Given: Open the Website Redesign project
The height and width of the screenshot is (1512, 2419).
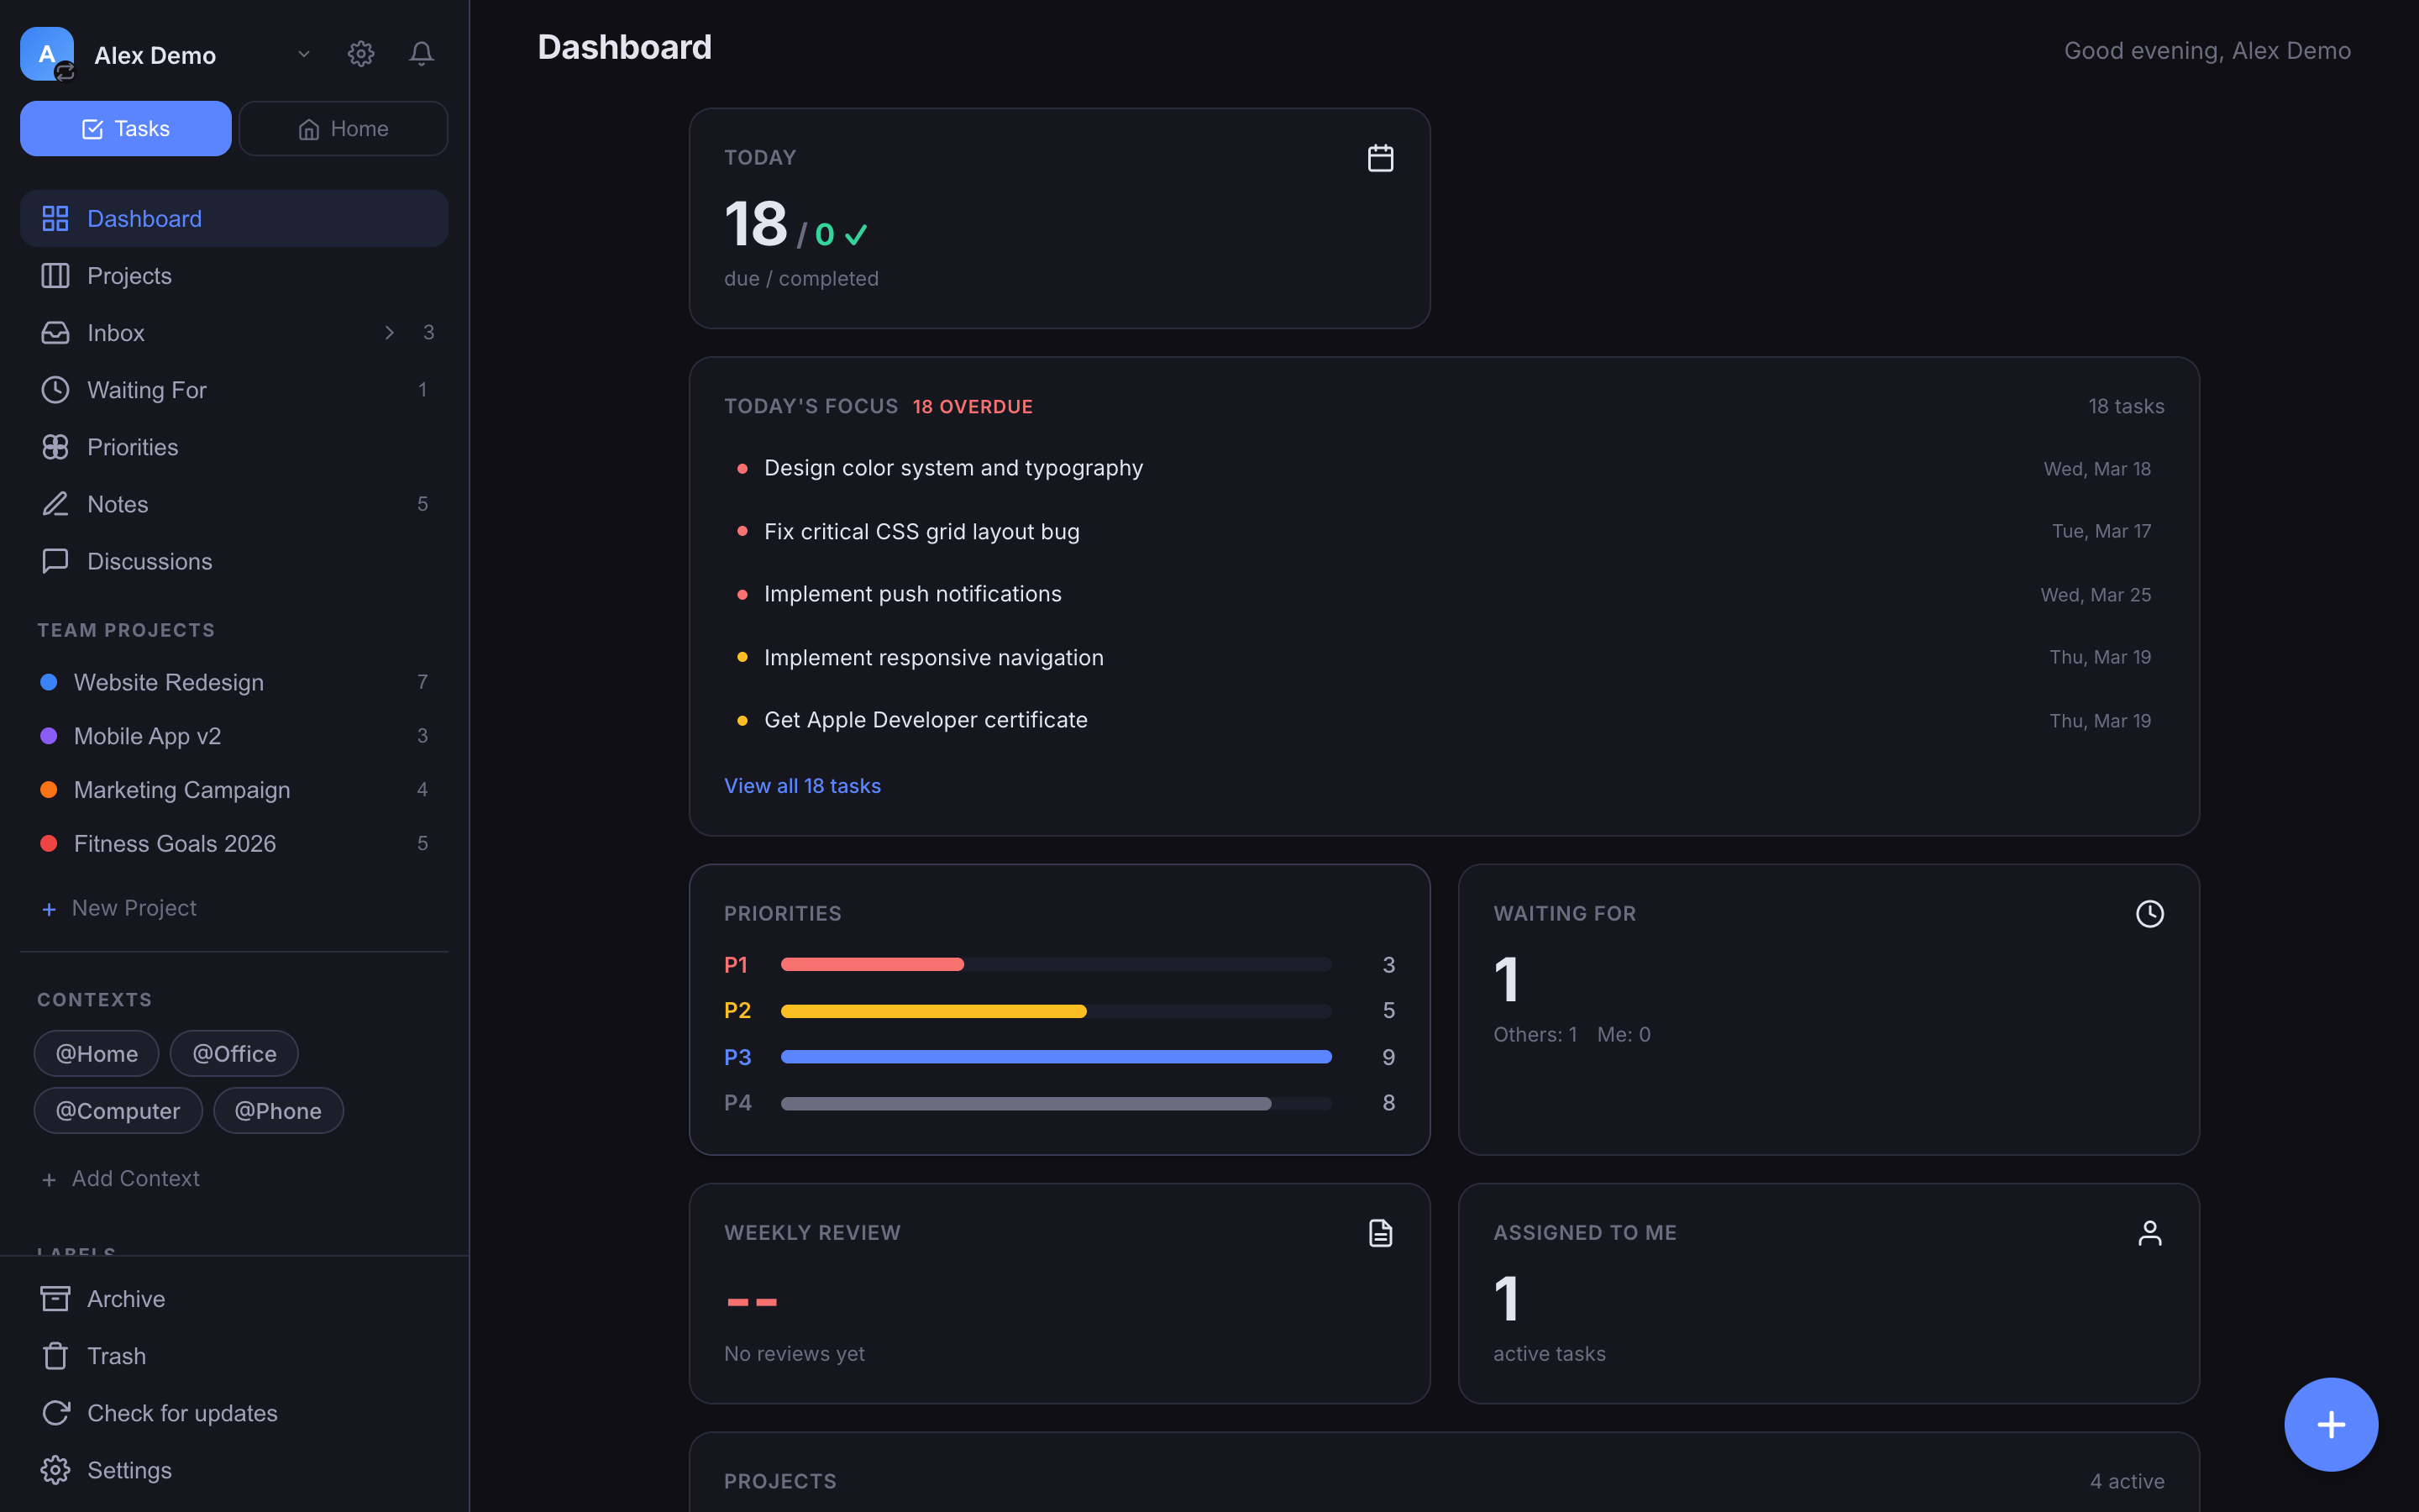Looking at the screenshot, I should [x=234, y=682].
